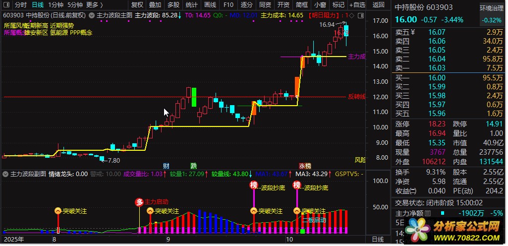Open the 画线 drawing tool

pos(210,5)
